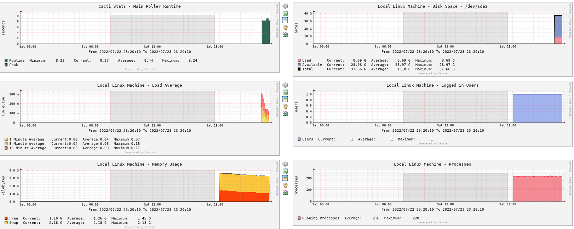This screenshot has height=229, width=574.
Task: Click the title 'Local Linux Machine - Memory Usage'
Action: [x=139, y=164]
